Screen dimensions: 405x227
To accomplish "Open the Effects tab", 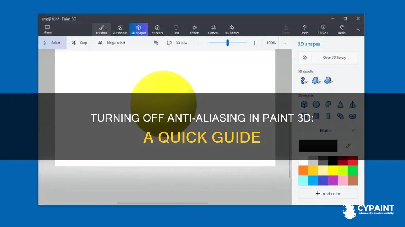I will pos(195,30).
